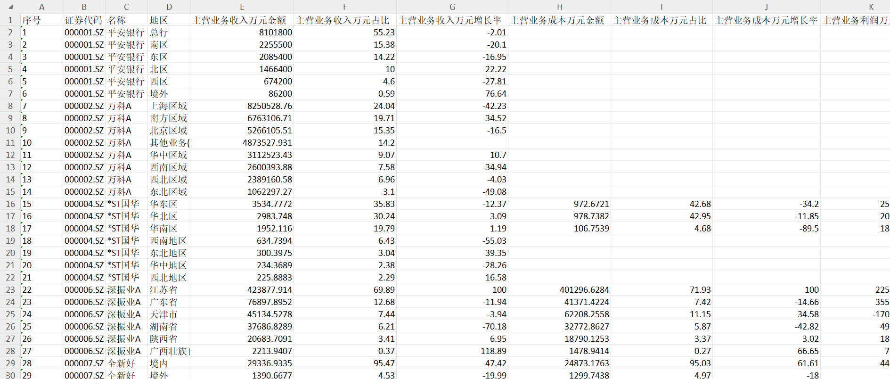Click the 证券代码 header cell
890x379 pixels.
tap(84, 20)
